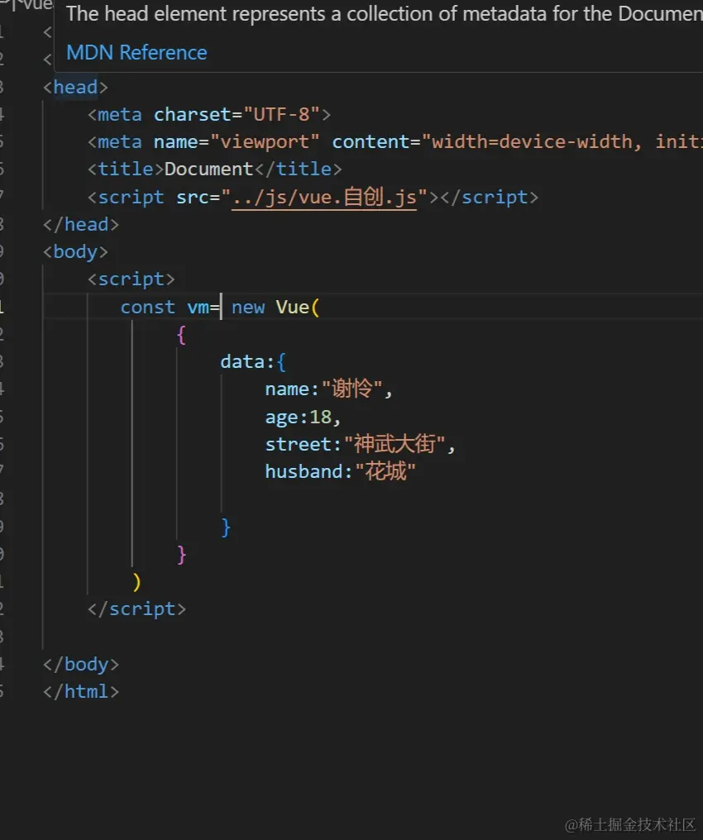Click the "width=device-width" content value
703x840 pixels.
[x=532, y=142]
